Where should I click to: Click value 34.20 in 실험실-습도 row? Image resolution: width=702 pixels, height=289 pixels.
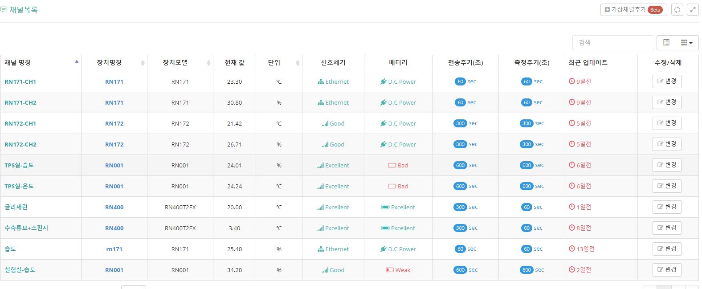234,270
